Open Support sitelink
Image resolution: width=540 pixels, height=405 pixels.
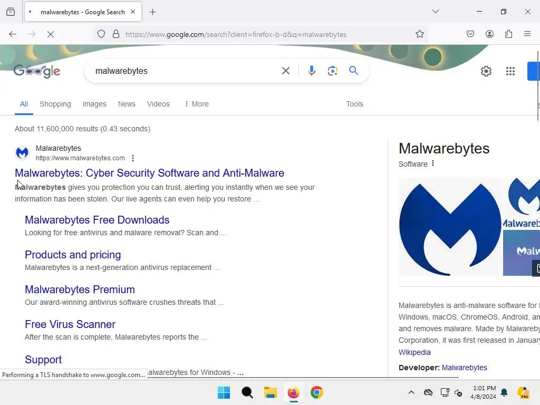43,360
